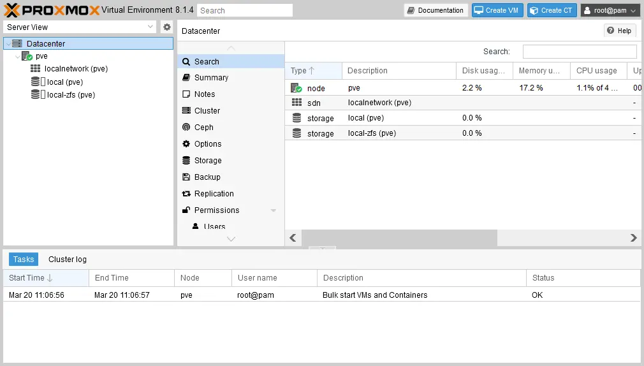Viewport: 644px width, 366px height.
Task: Click the scroll left arrow
Action: click(x=293, y=237)
